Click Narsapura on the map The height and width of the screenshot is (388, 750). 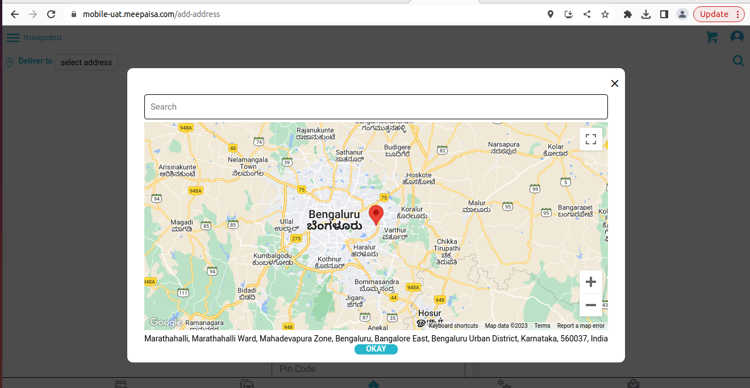[503, 148]
